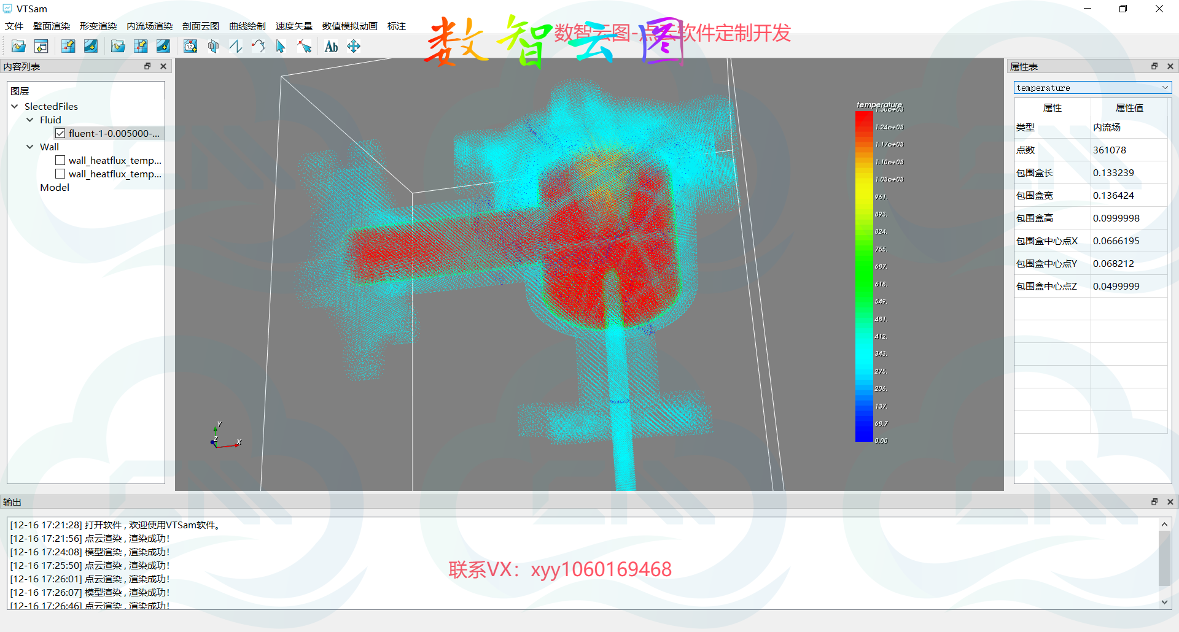Click the new window toolbar icon
This screenshot has width=1179, height=632.
(x=41, y=46)
